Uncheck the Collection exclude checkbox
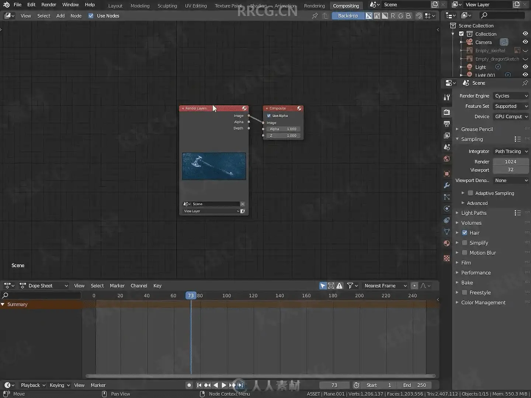 (461, 34)
